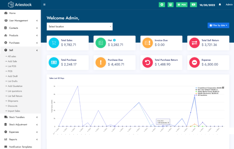This screenshot has height=149, width=234.
Task: Open the calculator from the top bar
Action: pos(170,5)
